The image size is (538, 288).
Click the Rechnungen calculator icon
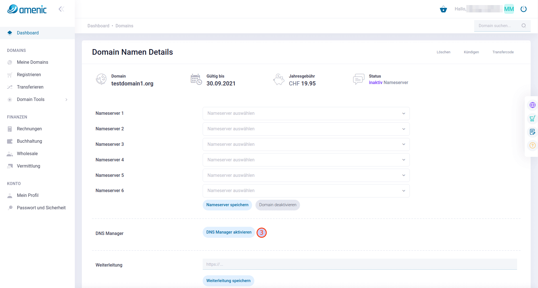[x=10, y=129]
